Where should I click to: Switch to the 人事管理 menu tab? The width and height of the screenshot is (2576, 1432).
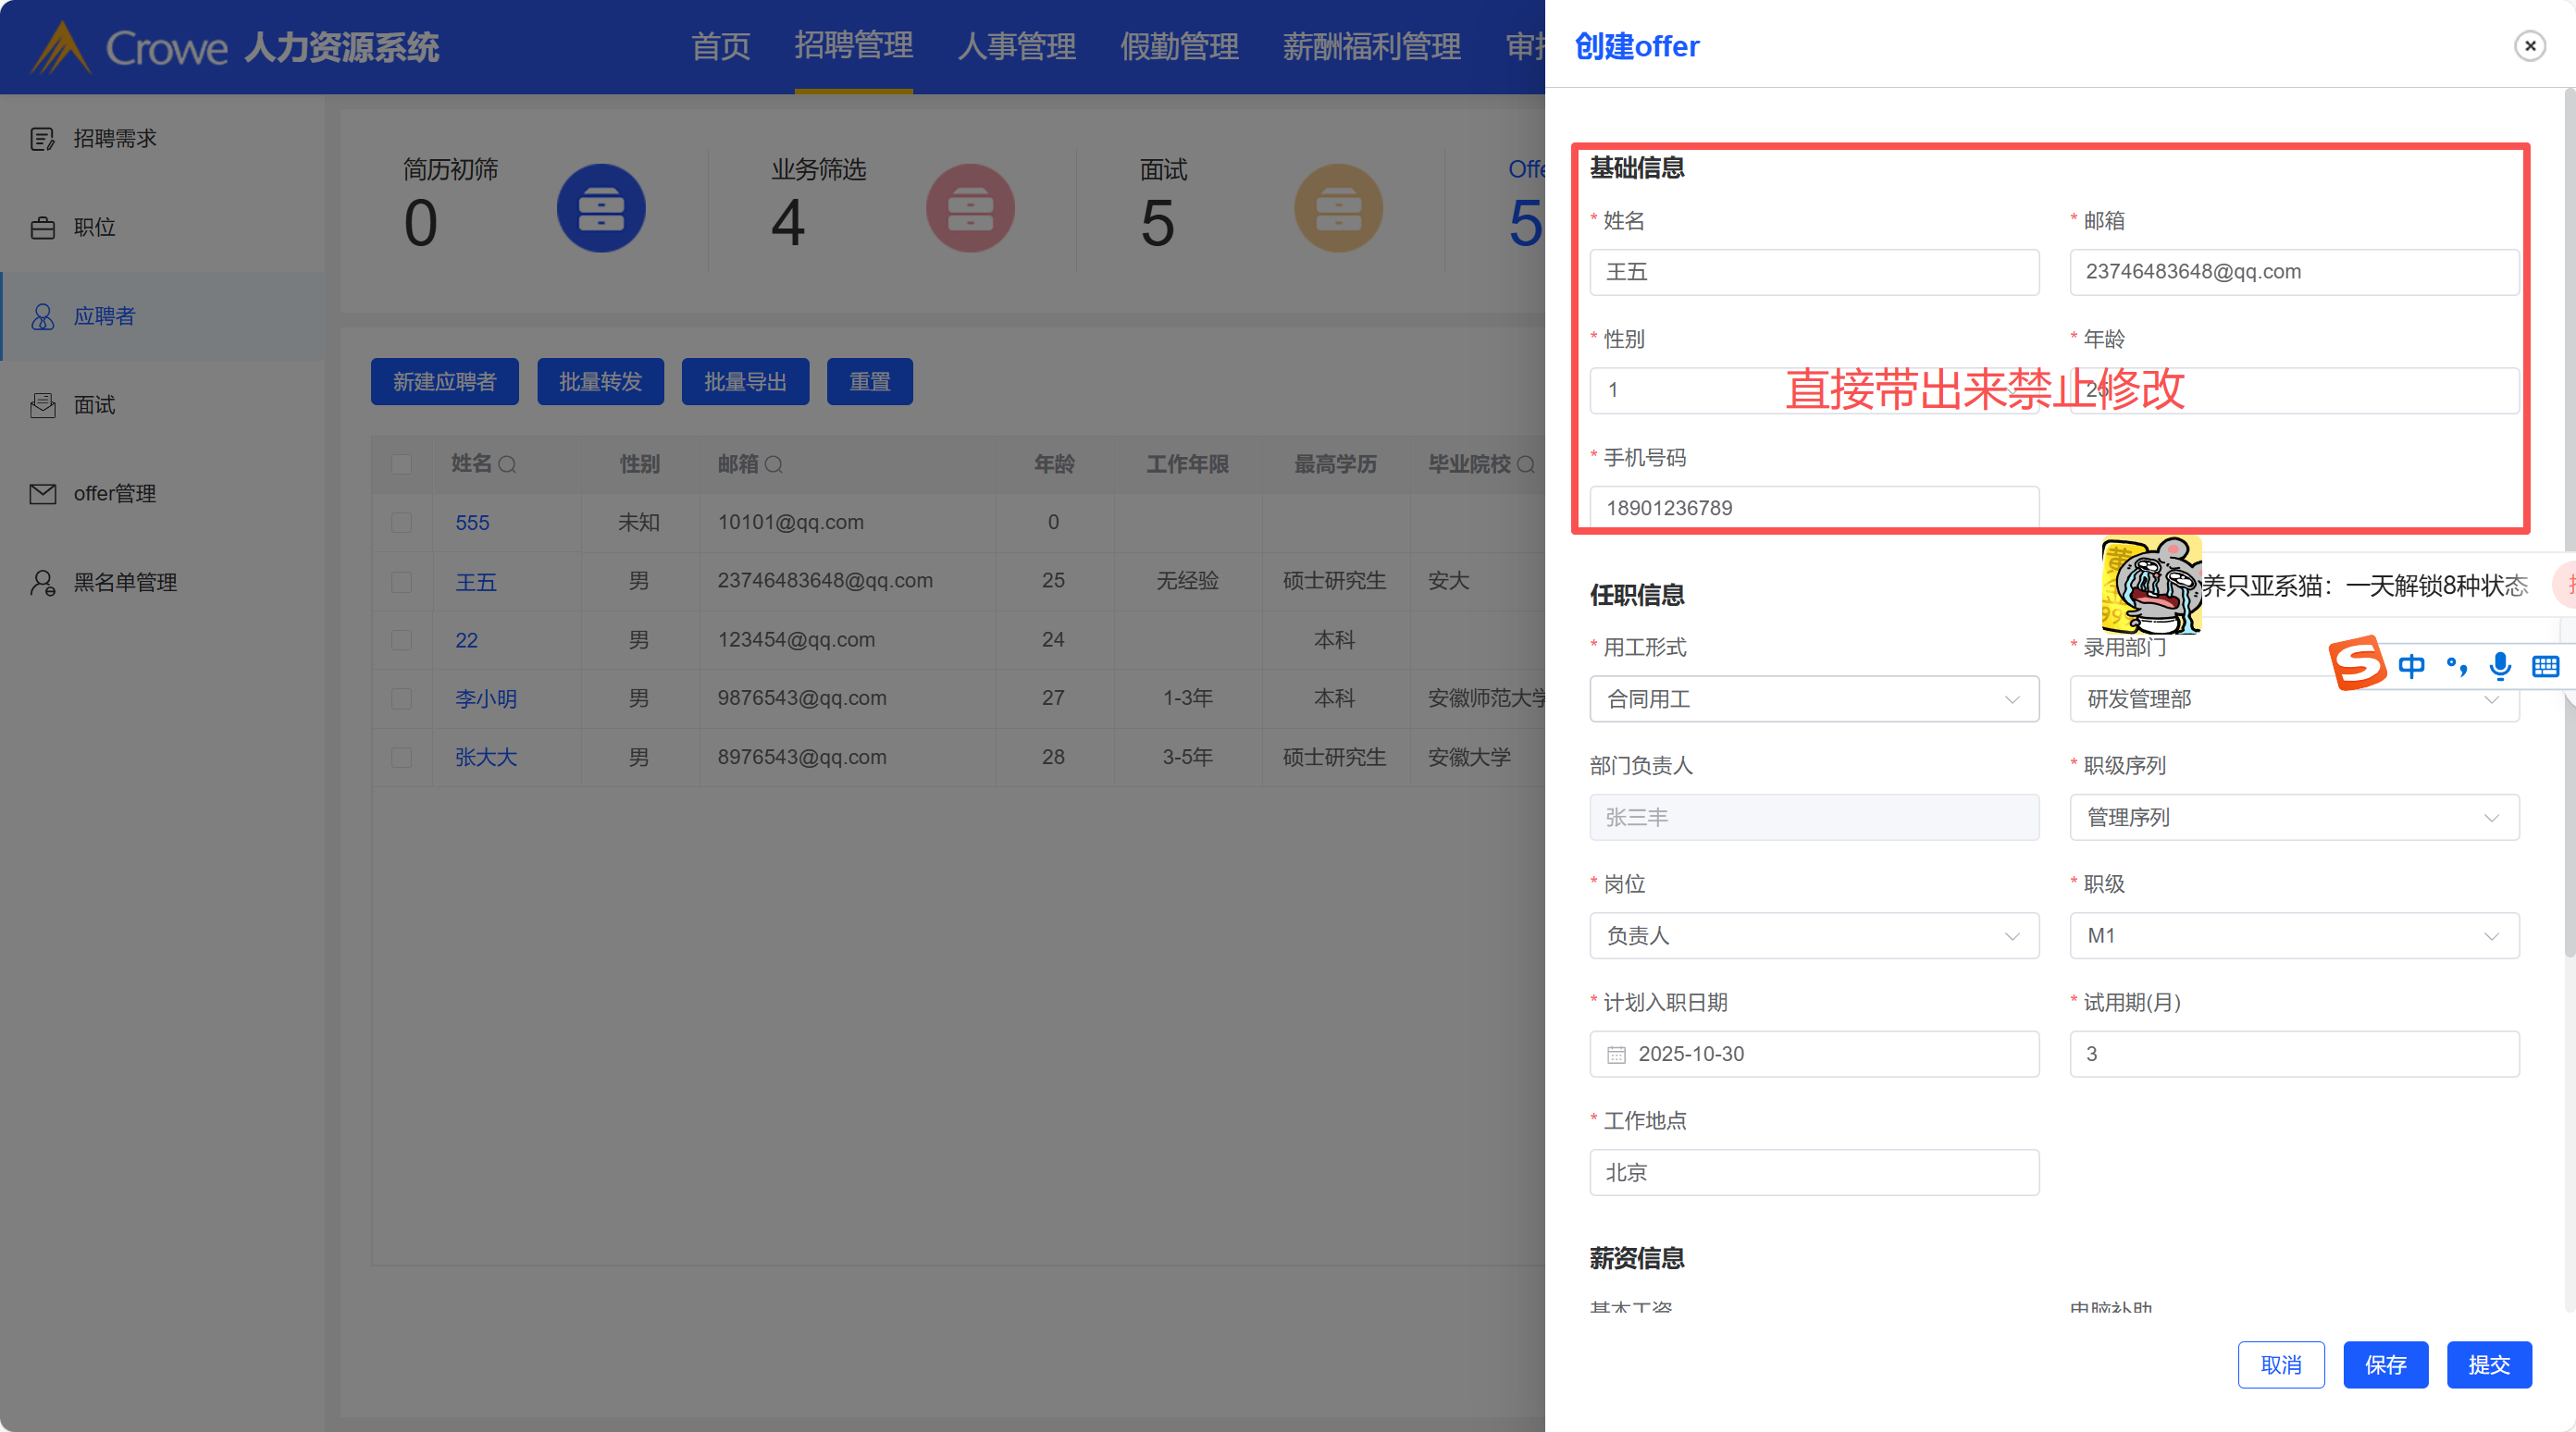pyautogui.click(x=1016, y=46)
